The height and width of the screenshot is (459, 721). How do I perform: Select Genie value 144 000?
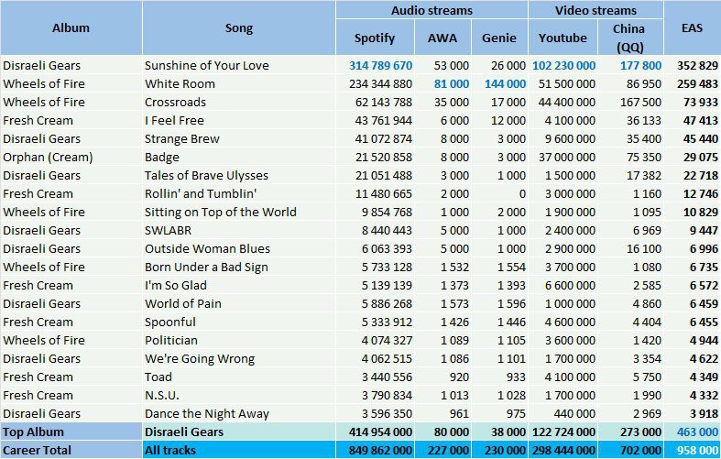[505, 83]
